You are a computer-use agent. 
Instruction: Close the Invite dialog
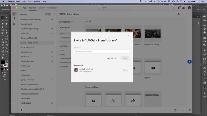[129, 36]
